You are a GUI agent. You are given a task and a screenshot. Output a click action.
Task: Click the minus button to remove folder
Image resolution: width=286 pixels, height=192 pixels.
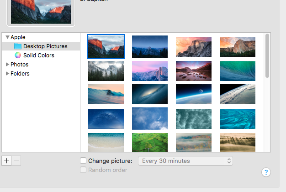[x=16, y=161]
